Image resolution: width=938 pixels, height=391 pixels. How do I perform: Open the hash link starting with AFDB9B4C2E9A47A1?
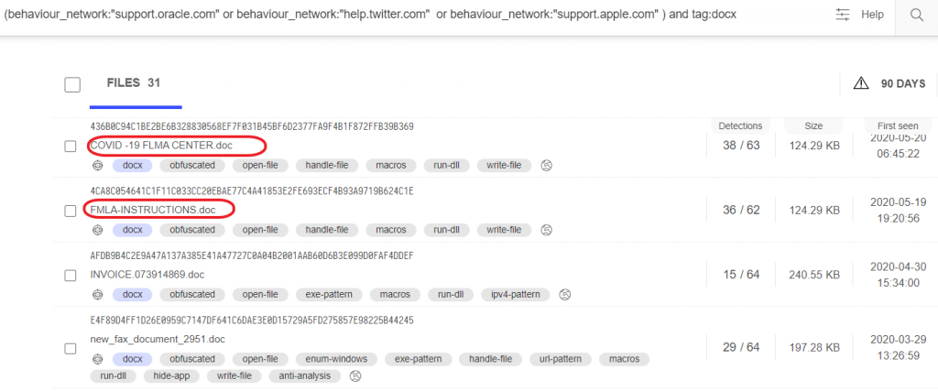pos(251,255)
